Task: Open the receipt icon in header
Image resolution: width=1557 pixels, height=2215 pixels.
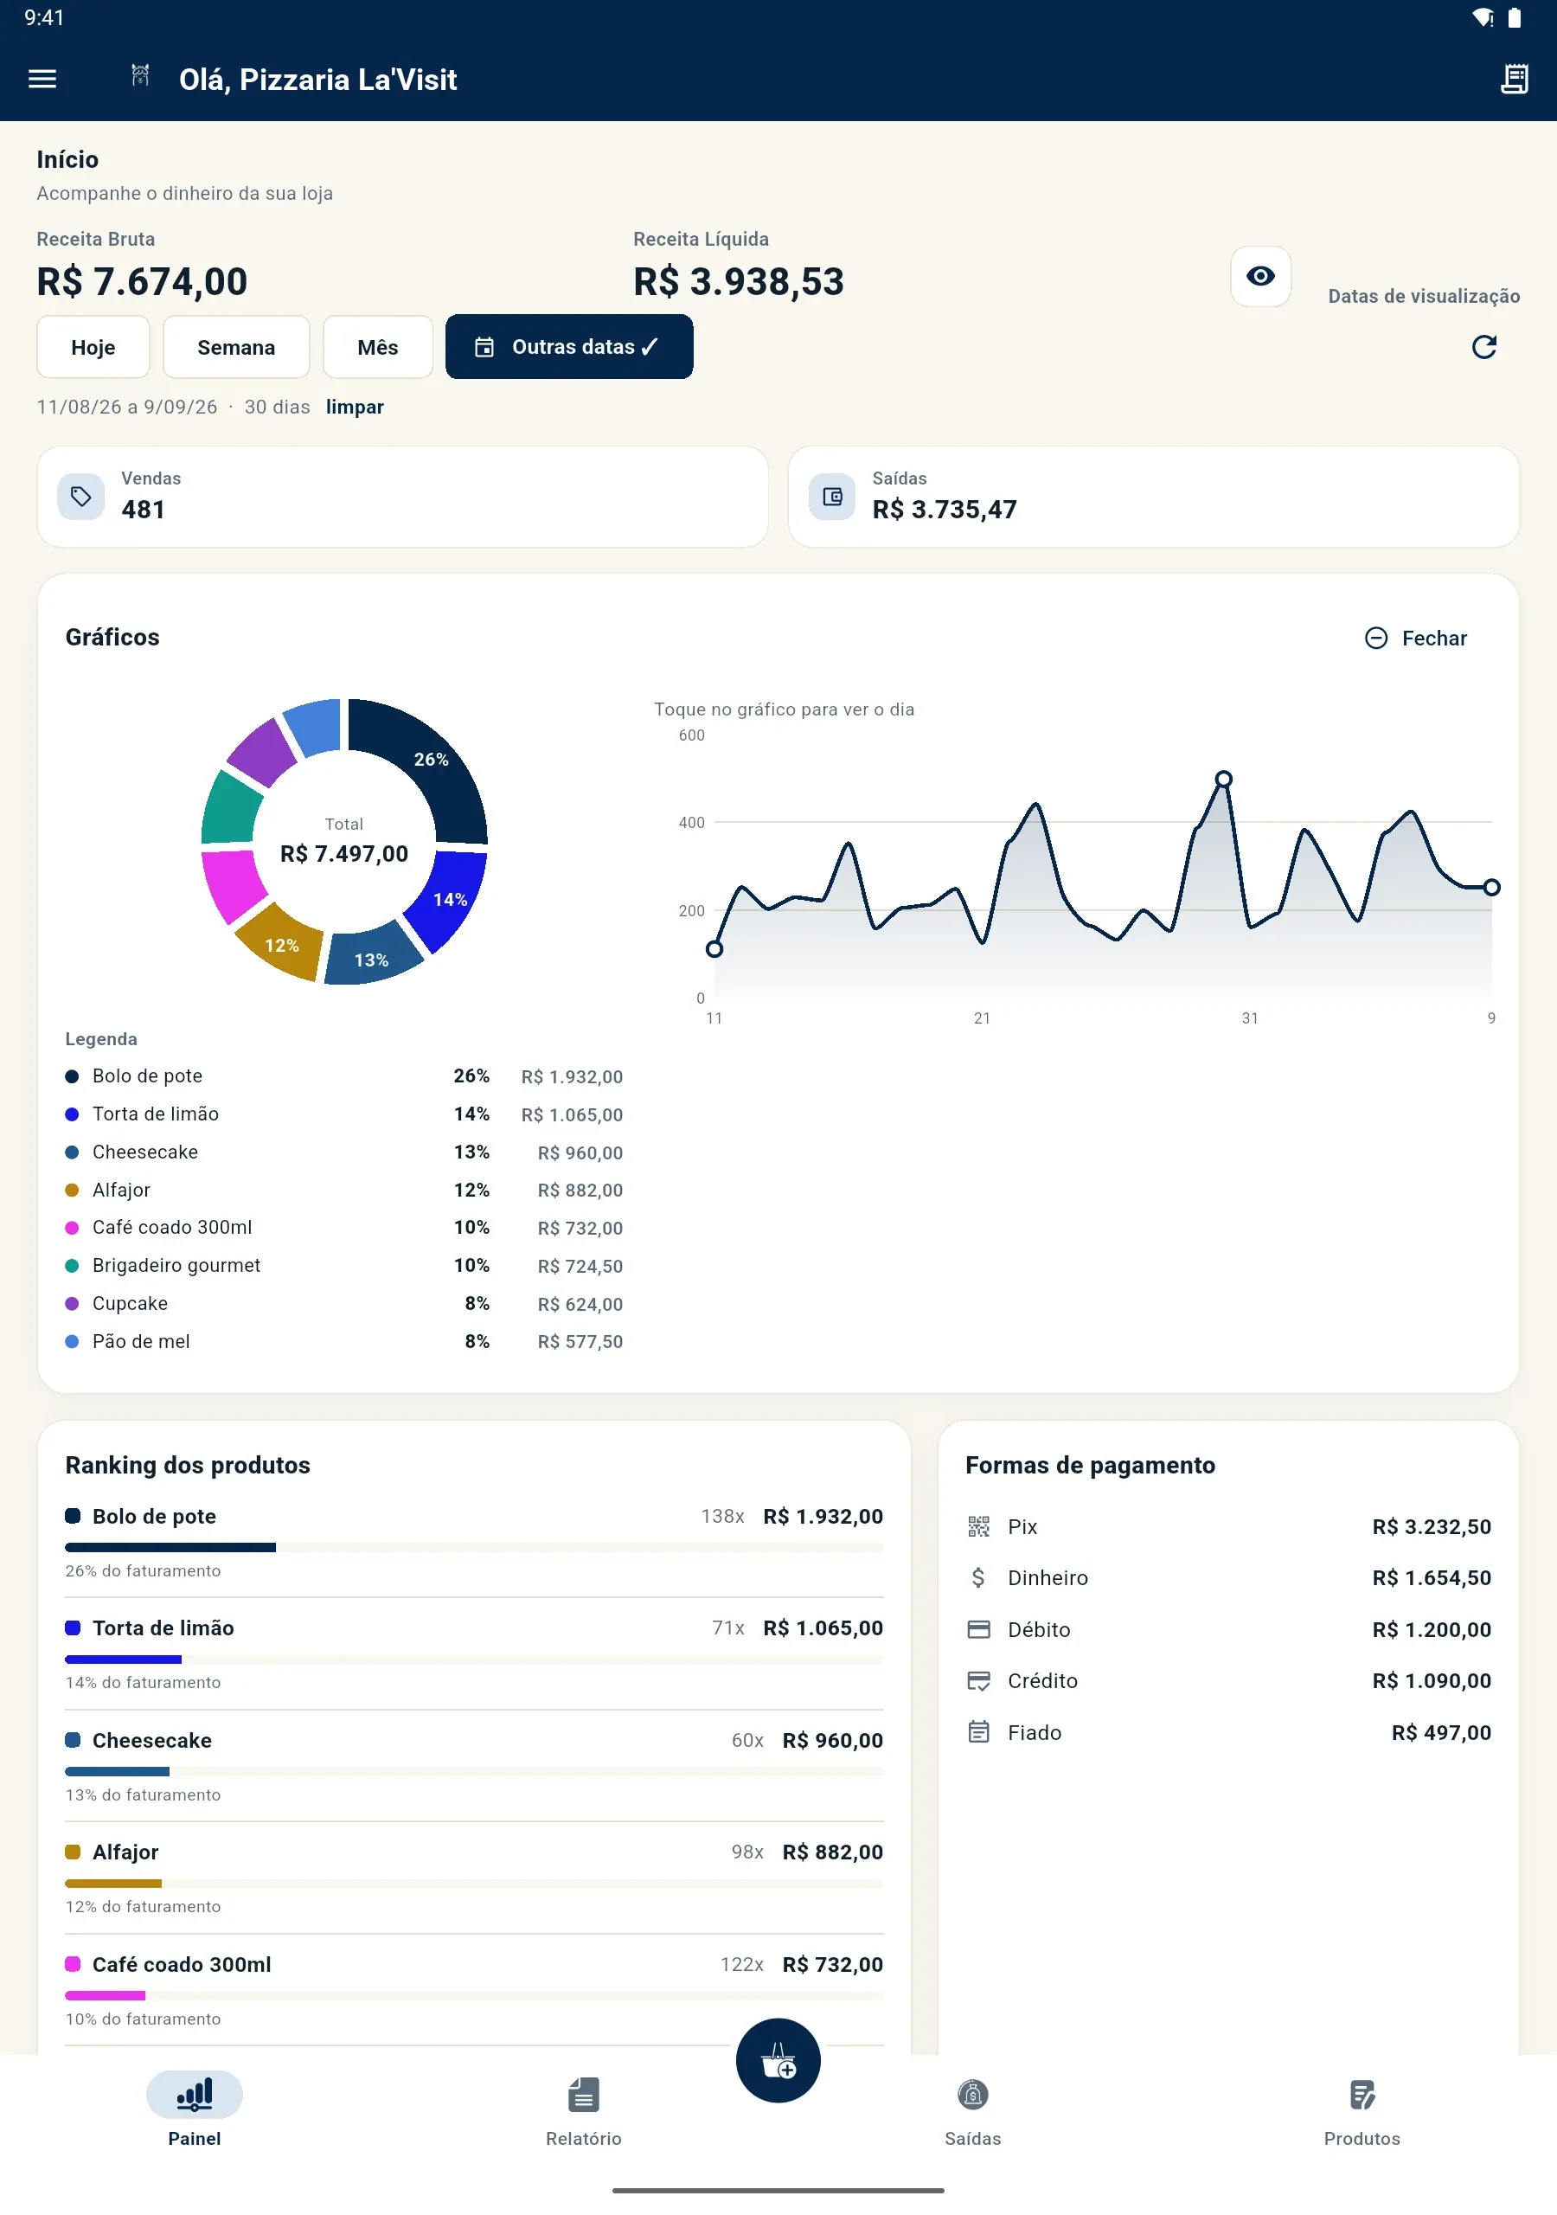Action: click(x=1515, y=79)
